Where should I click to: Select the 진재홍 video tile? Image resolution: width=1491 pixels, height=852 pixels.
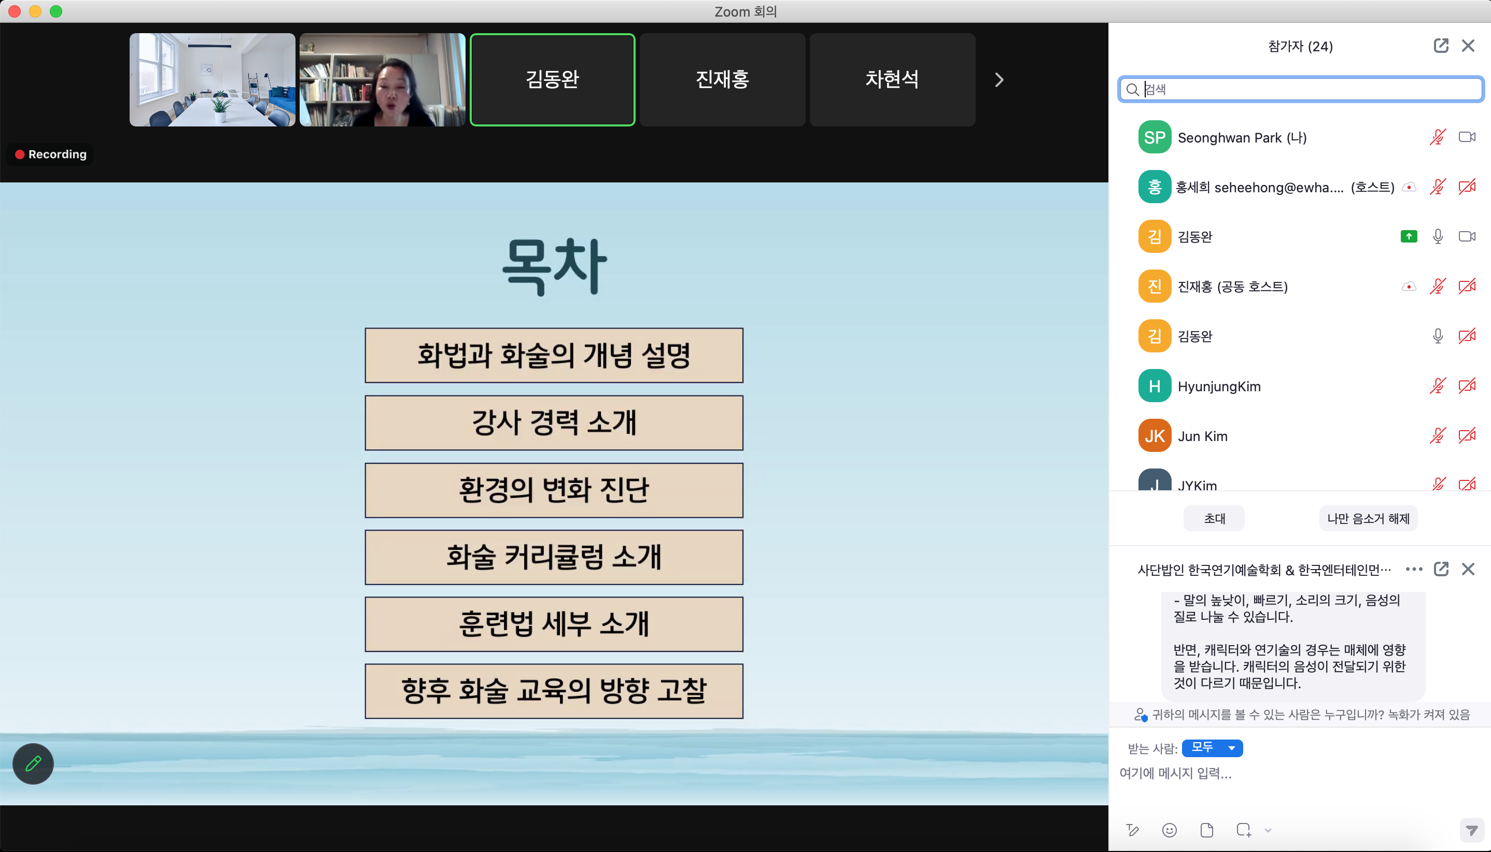click(722, 80)
